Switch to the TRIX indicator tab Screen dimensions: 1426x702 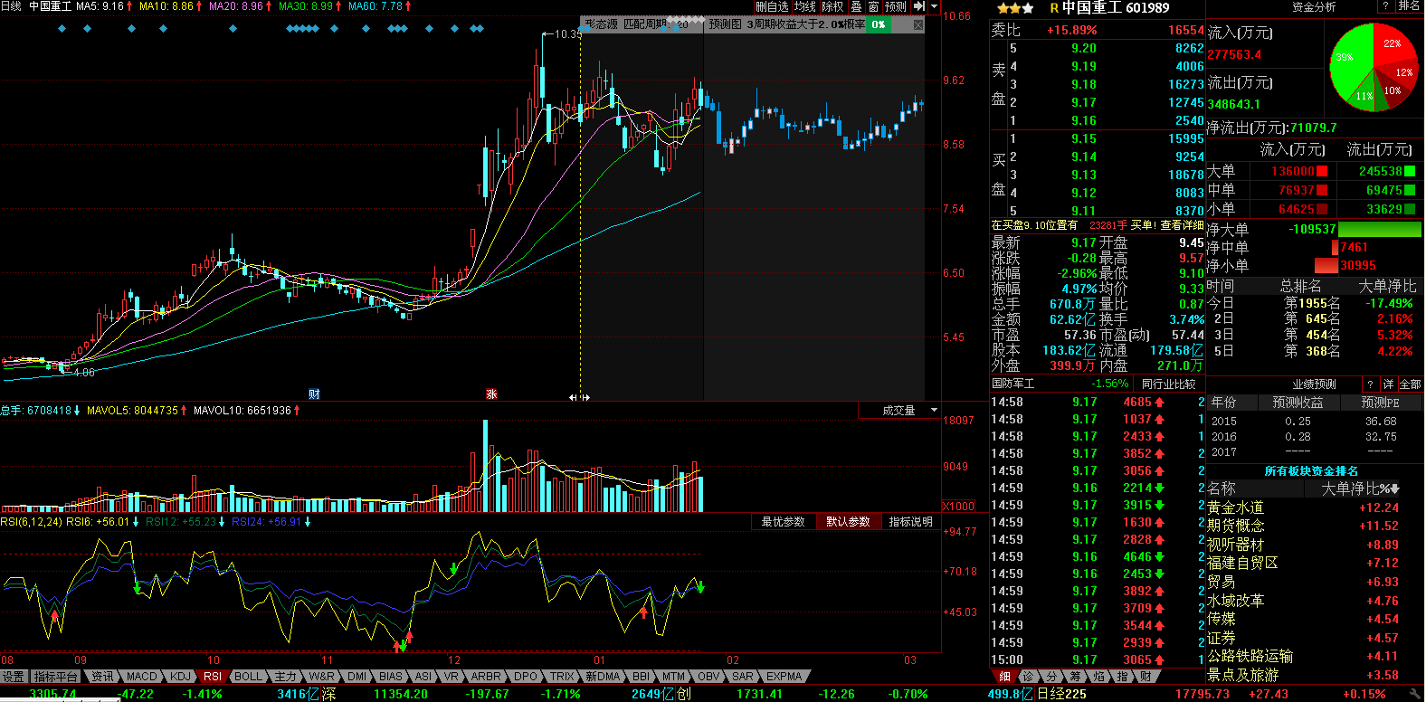click(x=562, y=677)
